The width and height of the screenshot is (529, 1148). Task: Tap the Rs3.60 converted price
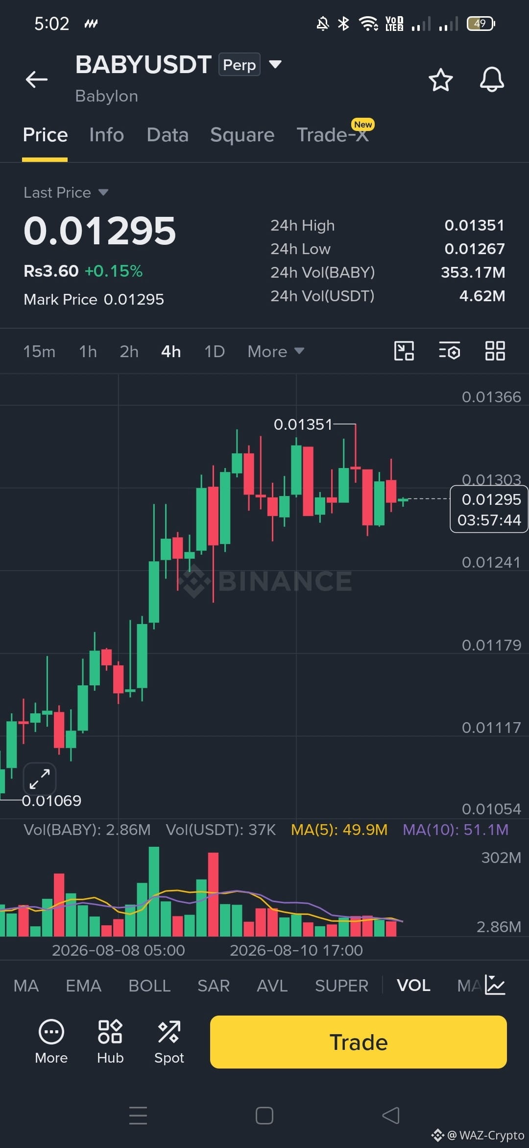pos(51,271)
